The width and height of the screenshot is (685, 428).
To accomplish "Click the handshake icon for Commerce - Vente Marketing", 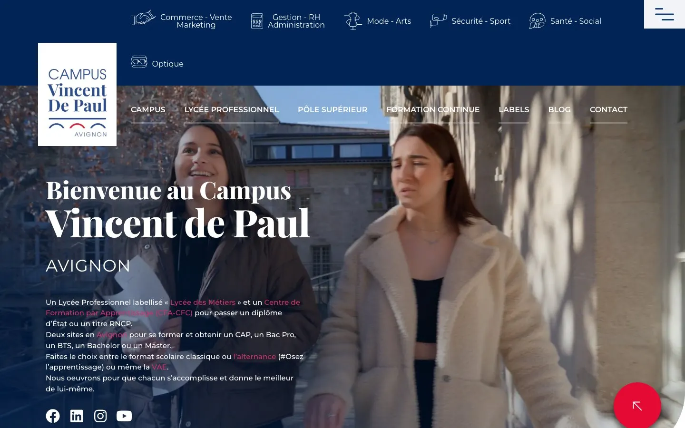I will click(x=143, y=18).
